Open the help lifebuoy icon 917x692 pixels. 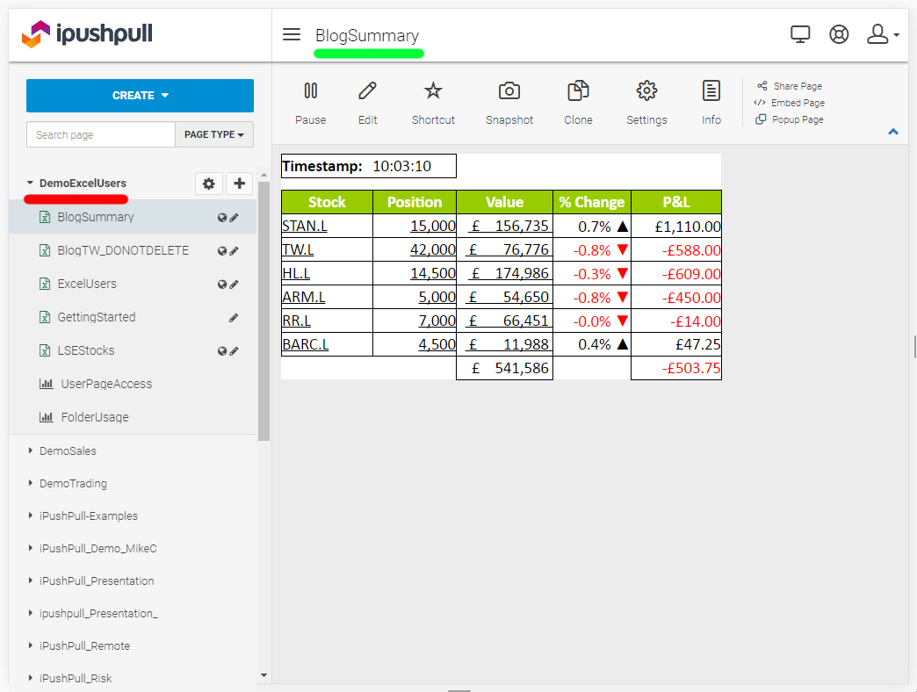(x=839, y=34)
